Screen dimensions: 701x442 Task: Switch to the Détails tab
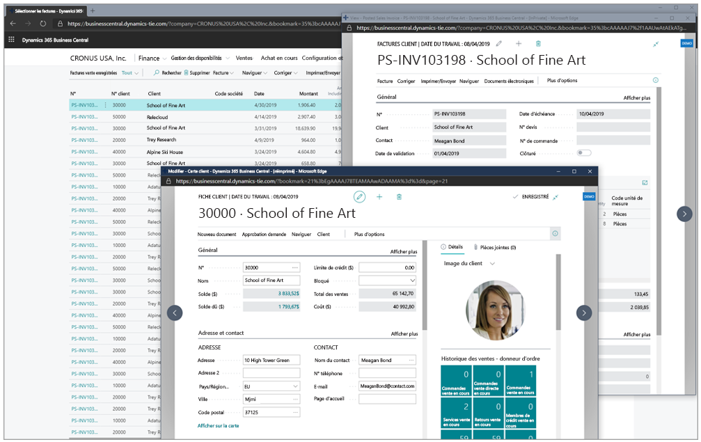click(x=452, y=246)
